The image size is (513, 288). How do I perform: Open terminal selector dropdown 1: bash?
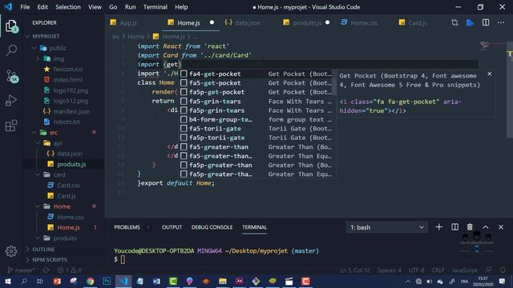(x=386, y=227)
